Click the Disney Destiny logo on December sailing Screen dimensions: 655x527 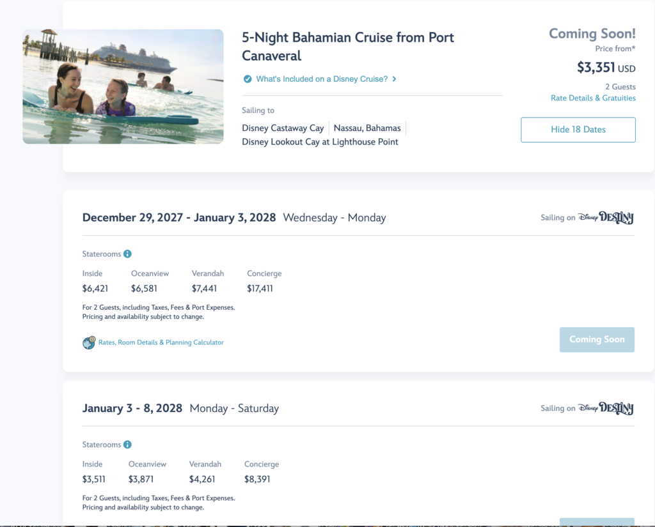(606, 217)
